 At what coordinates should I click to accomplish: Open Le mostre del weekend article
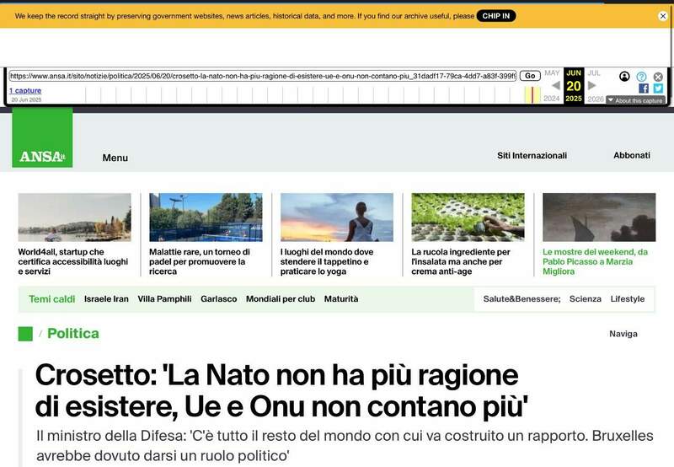(x=595, y=261)
